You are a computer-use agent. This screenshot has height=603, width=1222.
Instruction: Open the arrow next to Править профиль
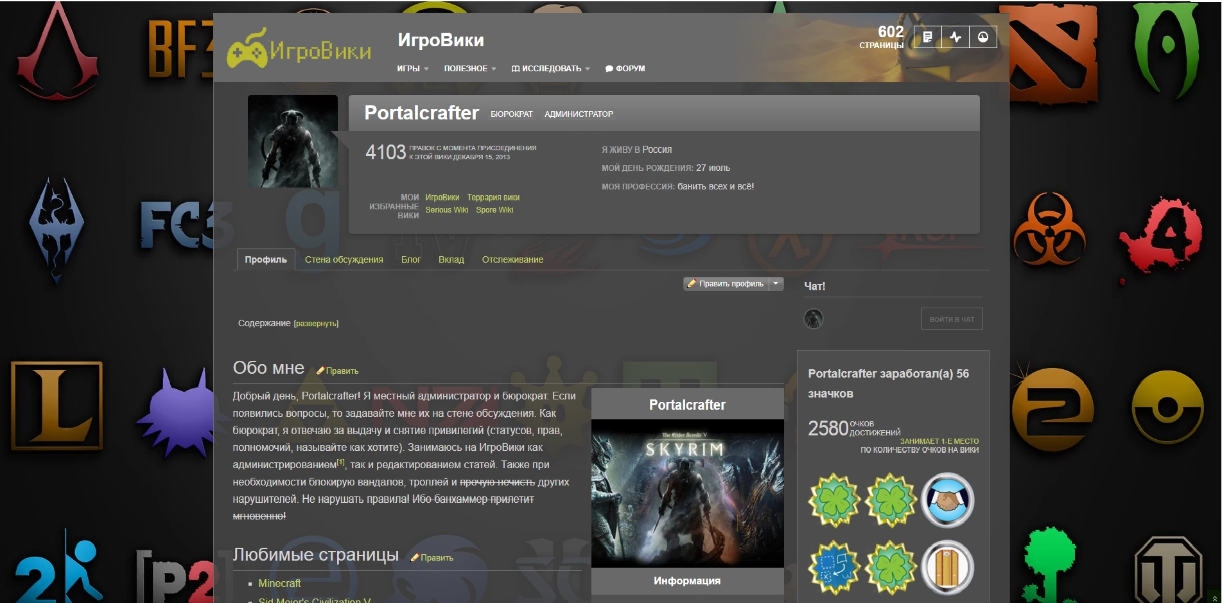776,283
